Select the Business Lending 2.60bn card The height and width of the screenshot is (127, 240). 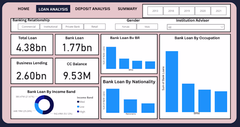tap(32, 71)
